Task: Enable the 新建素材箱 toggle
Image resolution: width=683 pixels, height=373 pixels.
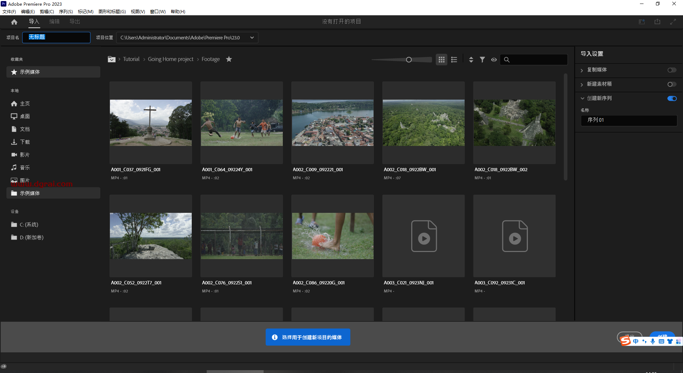Action: (x=672, y=84)
